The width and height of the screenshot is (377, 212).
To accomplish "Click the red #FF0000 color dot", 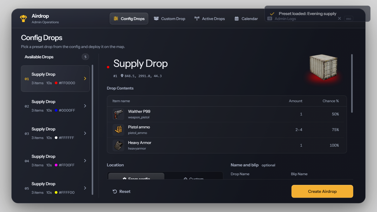I will pos(56,83).
